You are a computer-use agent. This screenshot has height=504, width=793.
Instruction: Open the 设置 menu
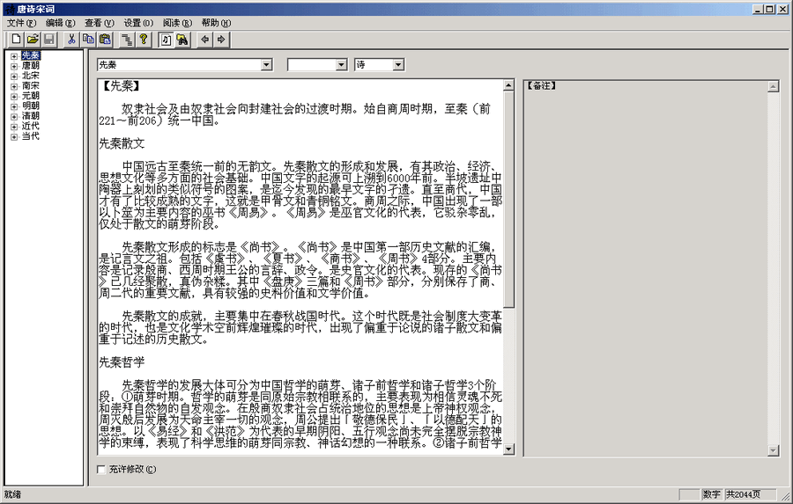click(x=138, y=23)
